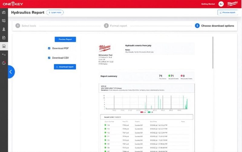Click Getting Started in the header
Viewport: 242px width, 152px height.
(x=208, y=4)
